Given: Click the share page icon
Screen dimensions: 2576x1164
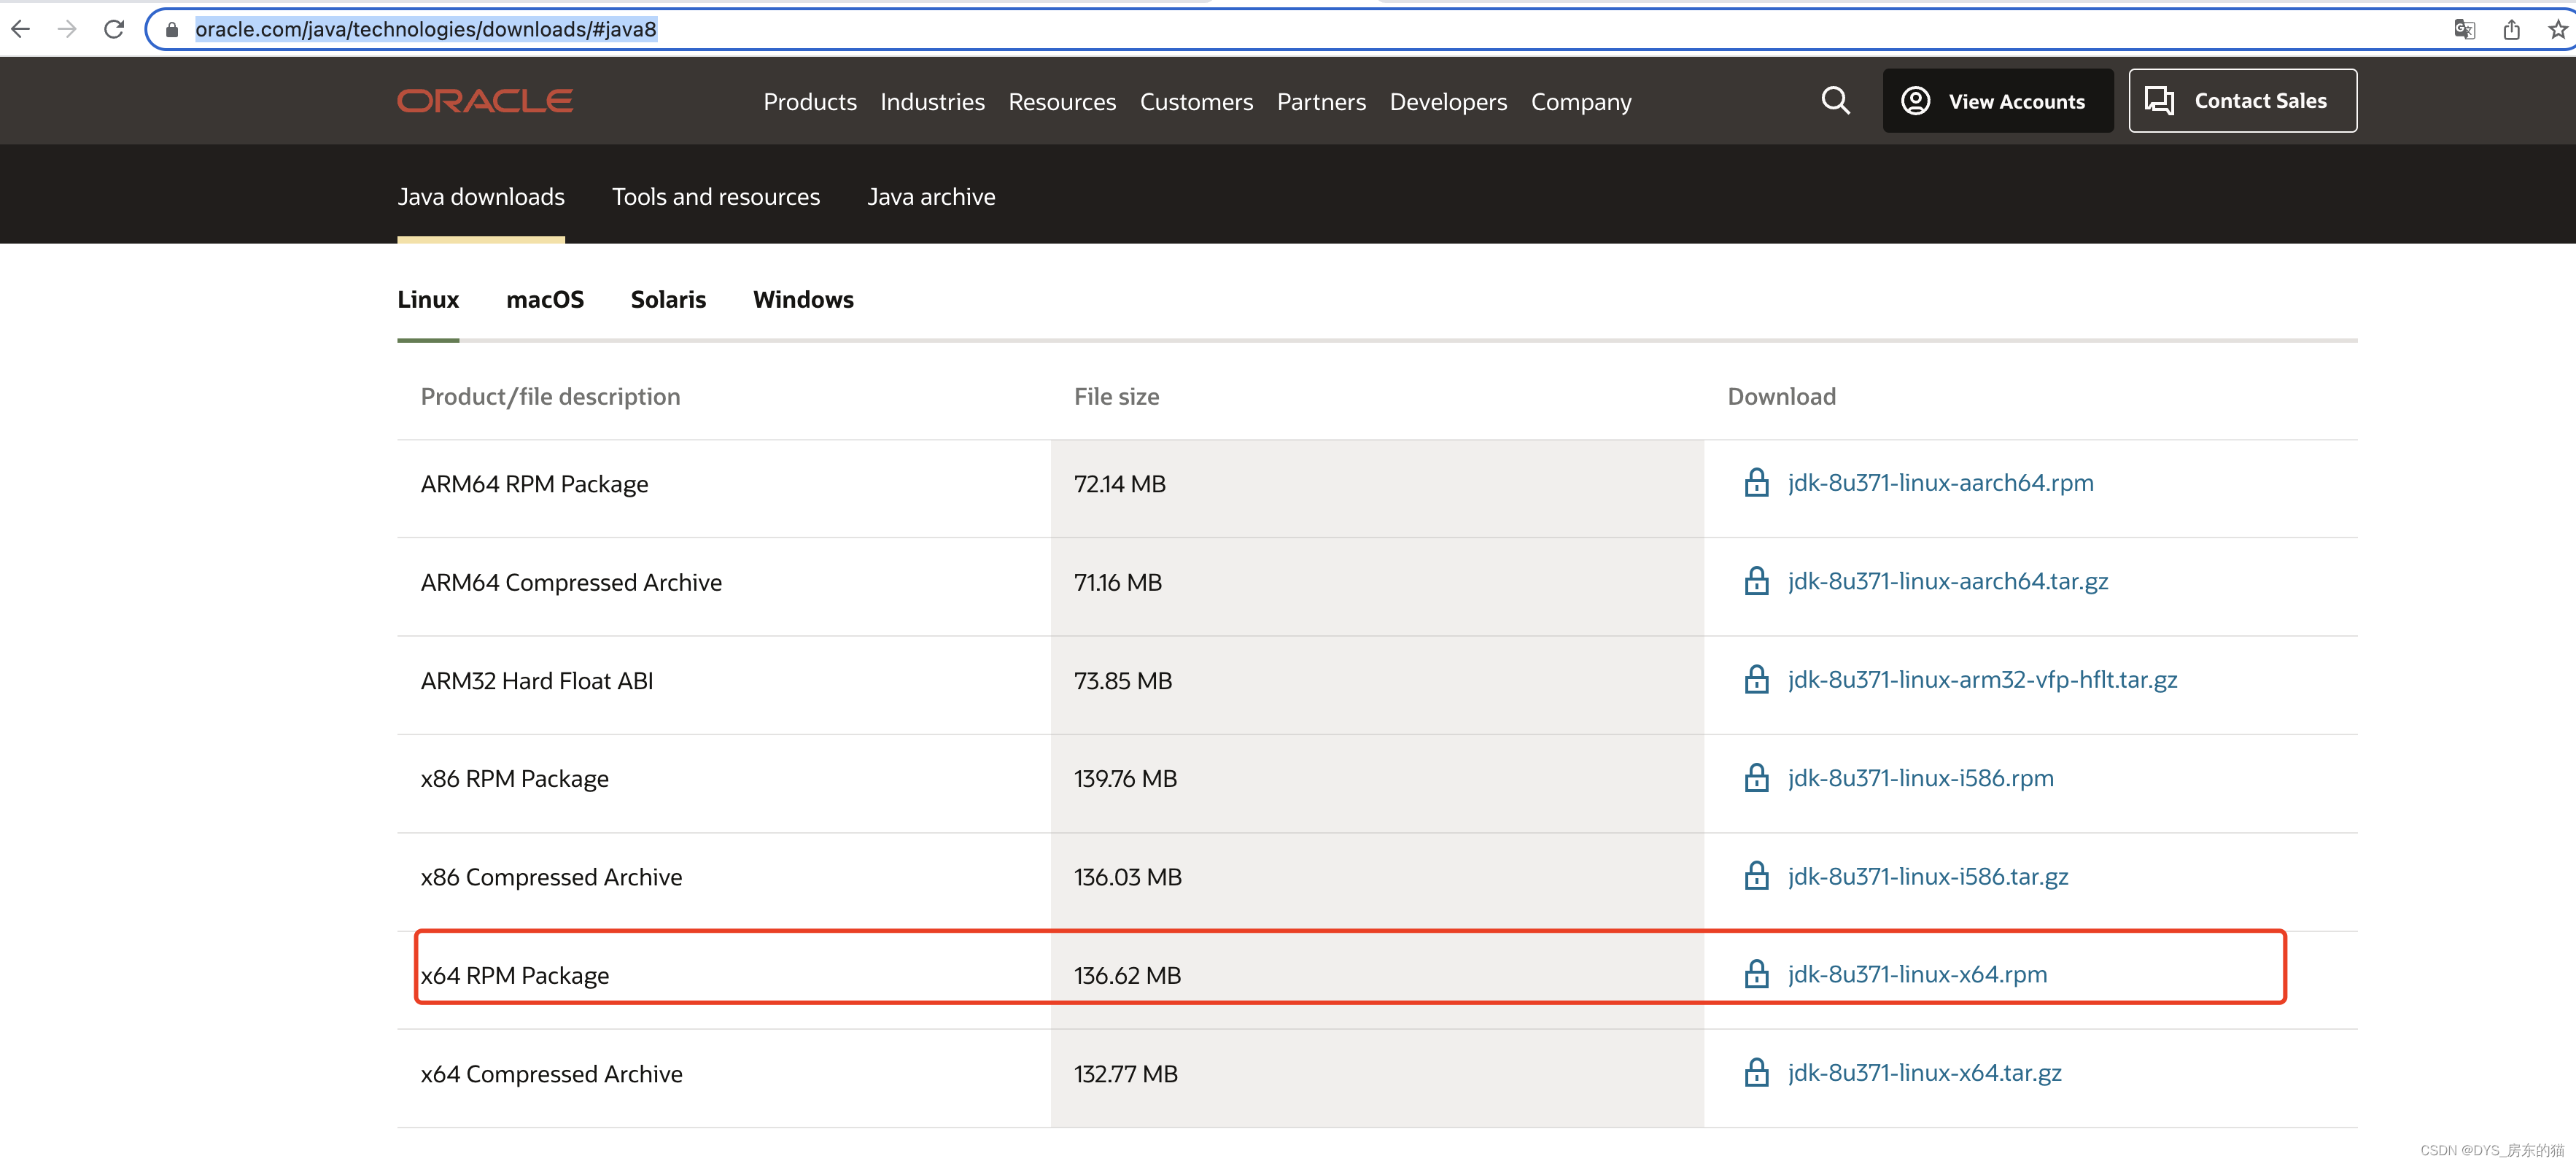Looking at the screenshot, I should pyautogui.click(x=2511, y=29).
